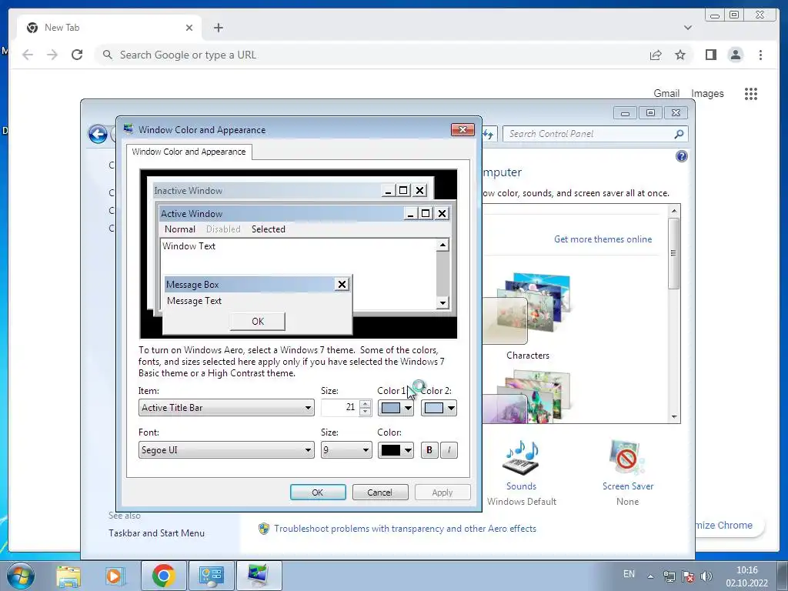Click Selected menu item in preview

[x=269, y=229]
